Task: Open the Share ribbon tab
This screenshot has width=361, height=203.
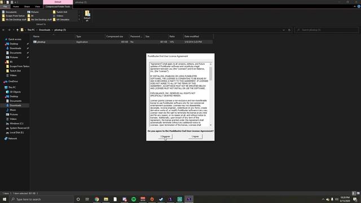Action: pyautogui.click(x=27, y=6)
